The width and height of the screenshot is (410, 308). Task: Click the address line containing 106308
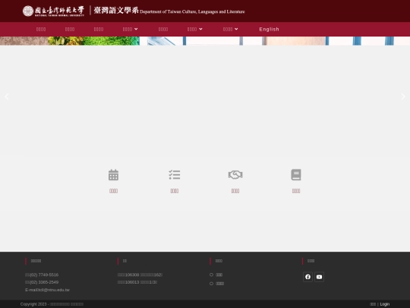pos(140,275)
